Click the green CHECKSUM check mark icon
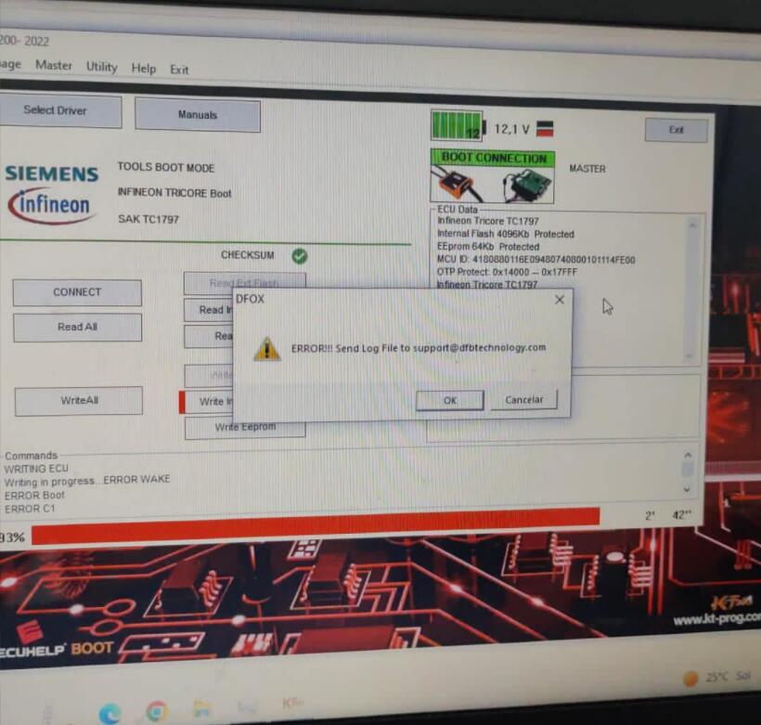The width and height of the screenshot is (761, 725). click(x=300, y=256)
